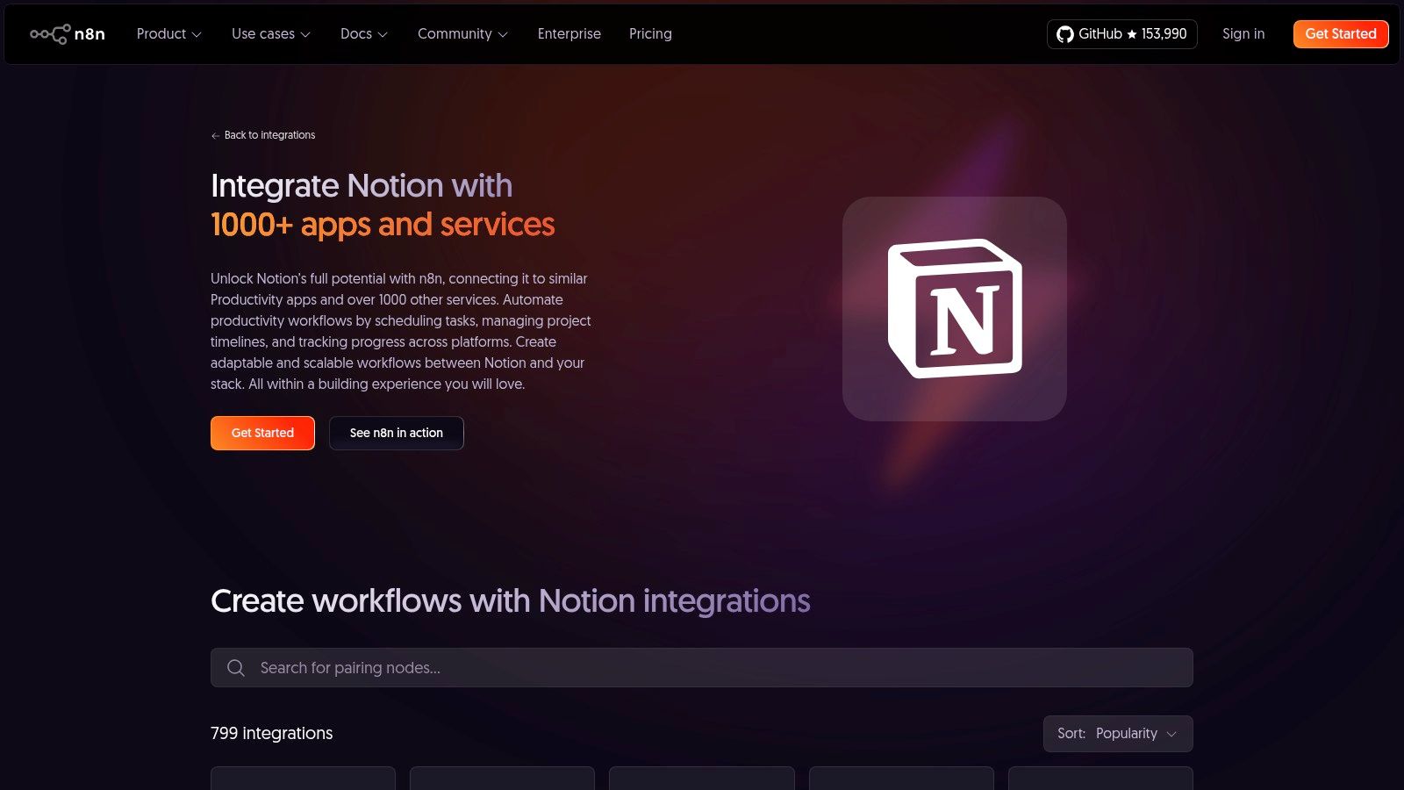This screenshot has height=790, width=1404.
Task: Click the header Get Started button
Action: pyautogui.click(x=1341, y=34)
